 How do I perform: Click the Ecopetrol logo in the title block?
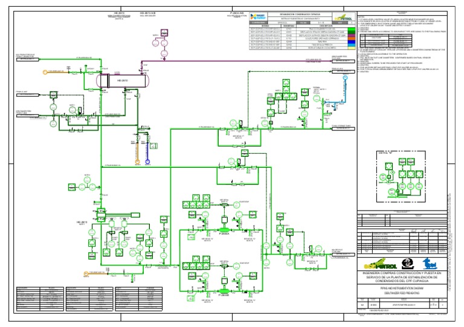click(x=380, y=264)
